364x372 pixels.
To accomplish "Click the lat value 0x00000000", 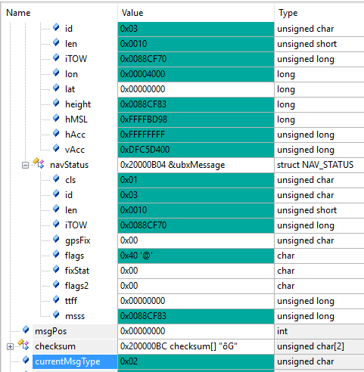I will pos(143,89).
